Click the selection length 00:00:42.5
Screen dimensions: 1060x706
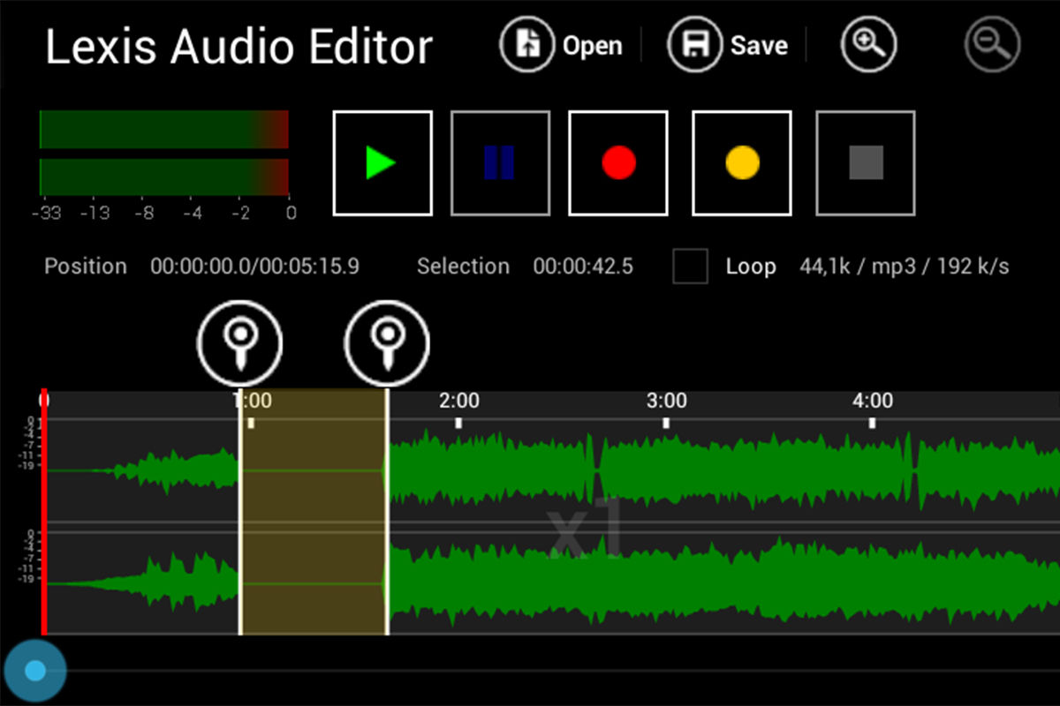point(583,267)
